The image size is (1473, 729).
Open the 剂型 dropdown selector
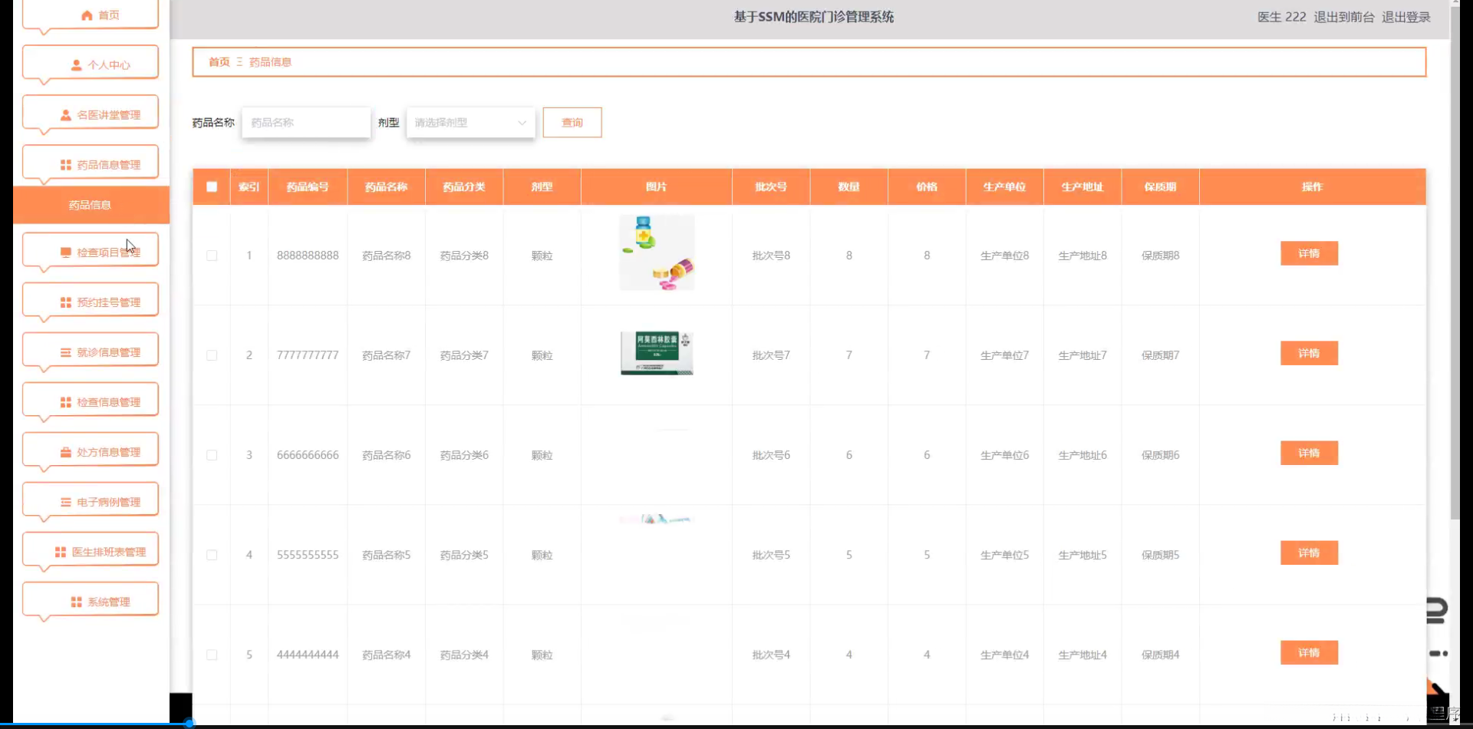click(470, 123)
